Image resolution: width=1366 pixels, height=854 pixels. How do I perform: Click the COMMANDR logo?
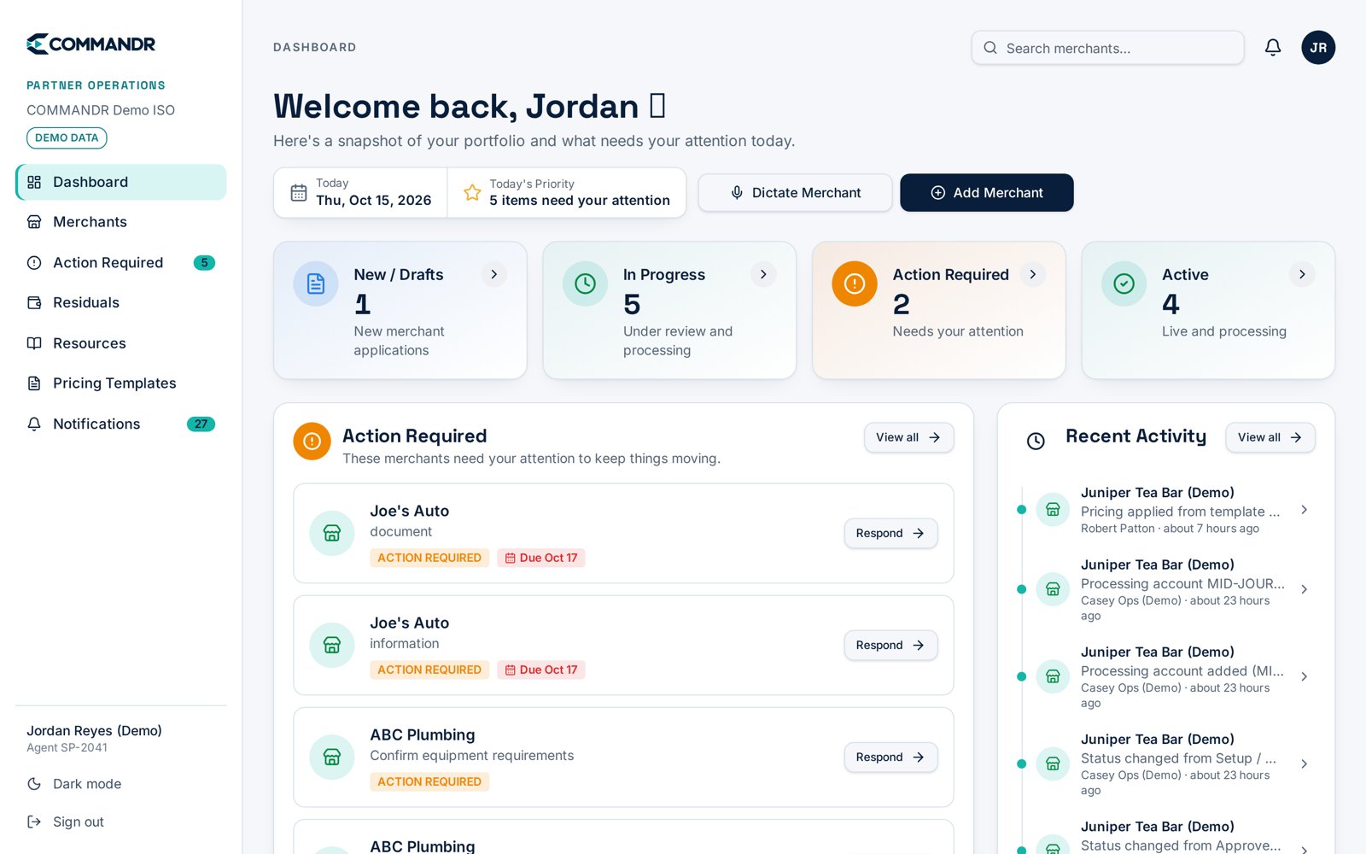[x=90, y=44]
